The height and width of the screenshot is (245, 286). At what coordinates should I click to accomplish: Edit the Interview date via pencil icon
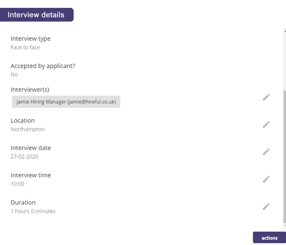tap(266, 152)
